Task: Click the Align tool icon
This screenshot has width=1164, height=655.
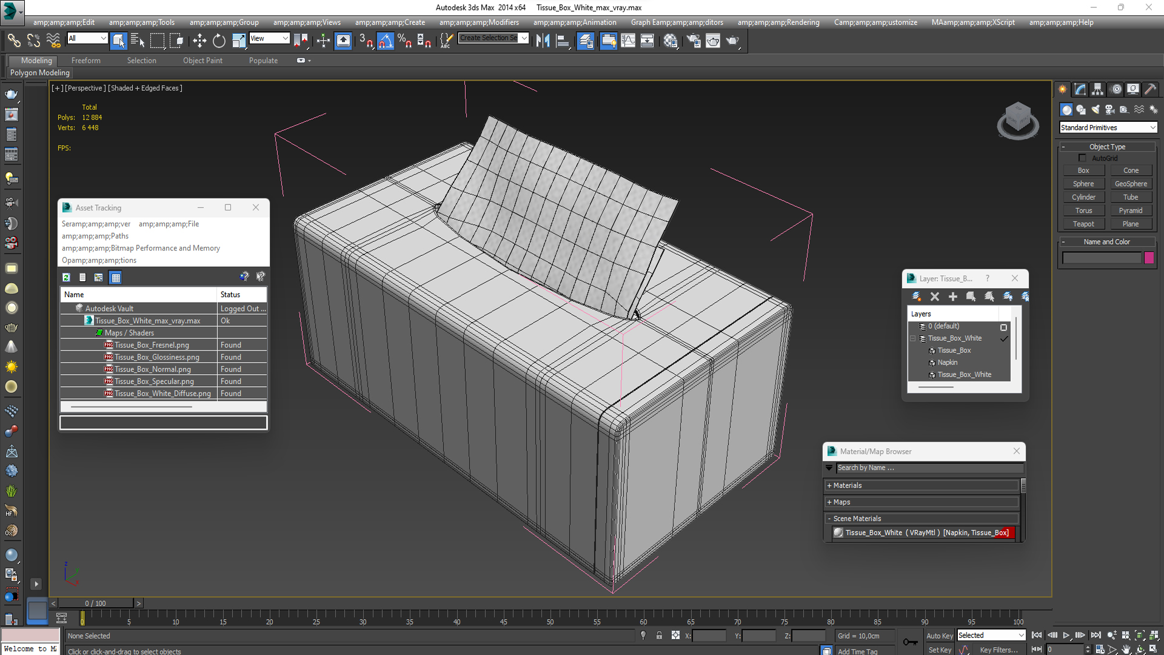Action: tap(563, 41)
